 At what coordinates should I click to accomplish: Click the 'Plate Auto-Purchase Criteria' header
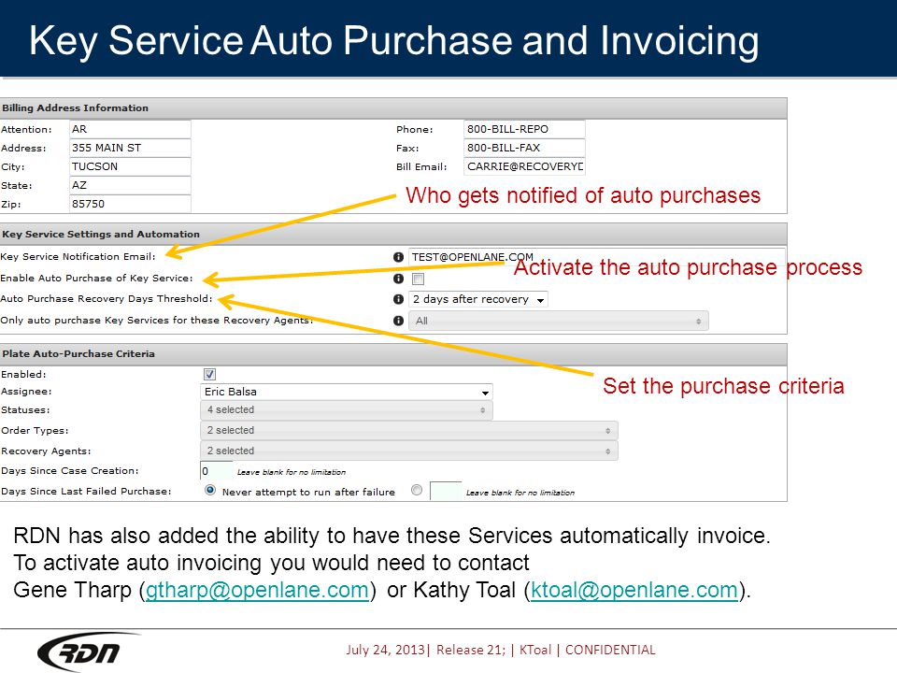tap(393, 353)
